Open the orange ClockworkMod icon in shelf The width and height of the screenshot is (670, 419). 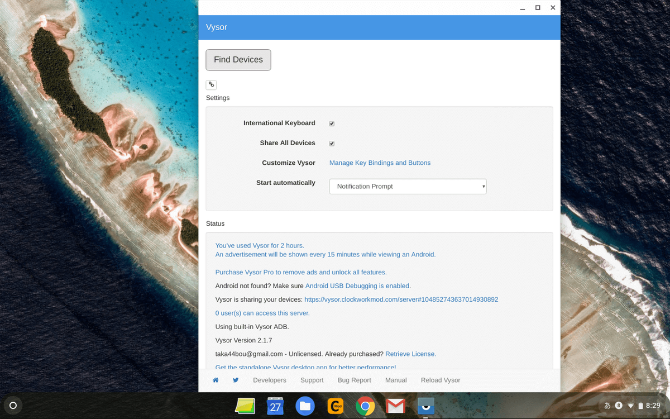pos(335,406)
